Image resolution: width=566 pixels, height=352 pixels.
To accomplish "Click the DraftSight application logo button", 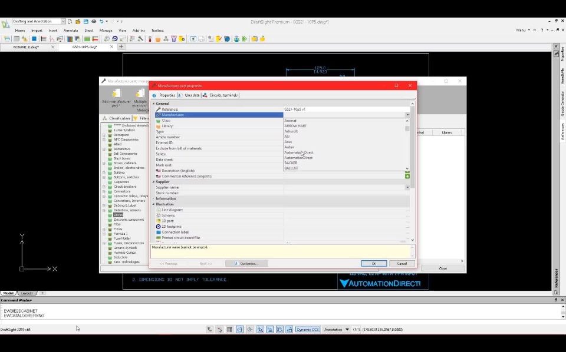I will 5,24.
